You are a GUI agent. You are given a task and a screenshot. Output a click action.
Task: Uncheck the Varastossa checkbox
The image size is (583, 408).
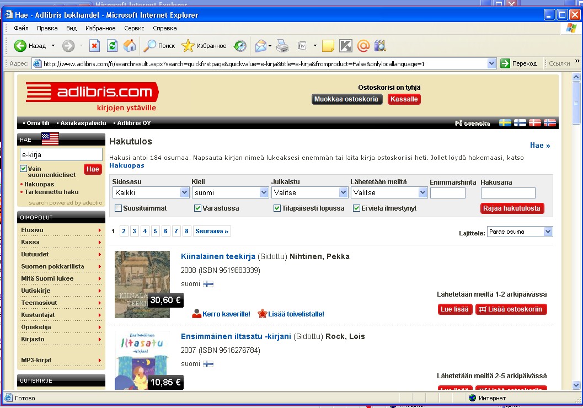click(198, 208)
